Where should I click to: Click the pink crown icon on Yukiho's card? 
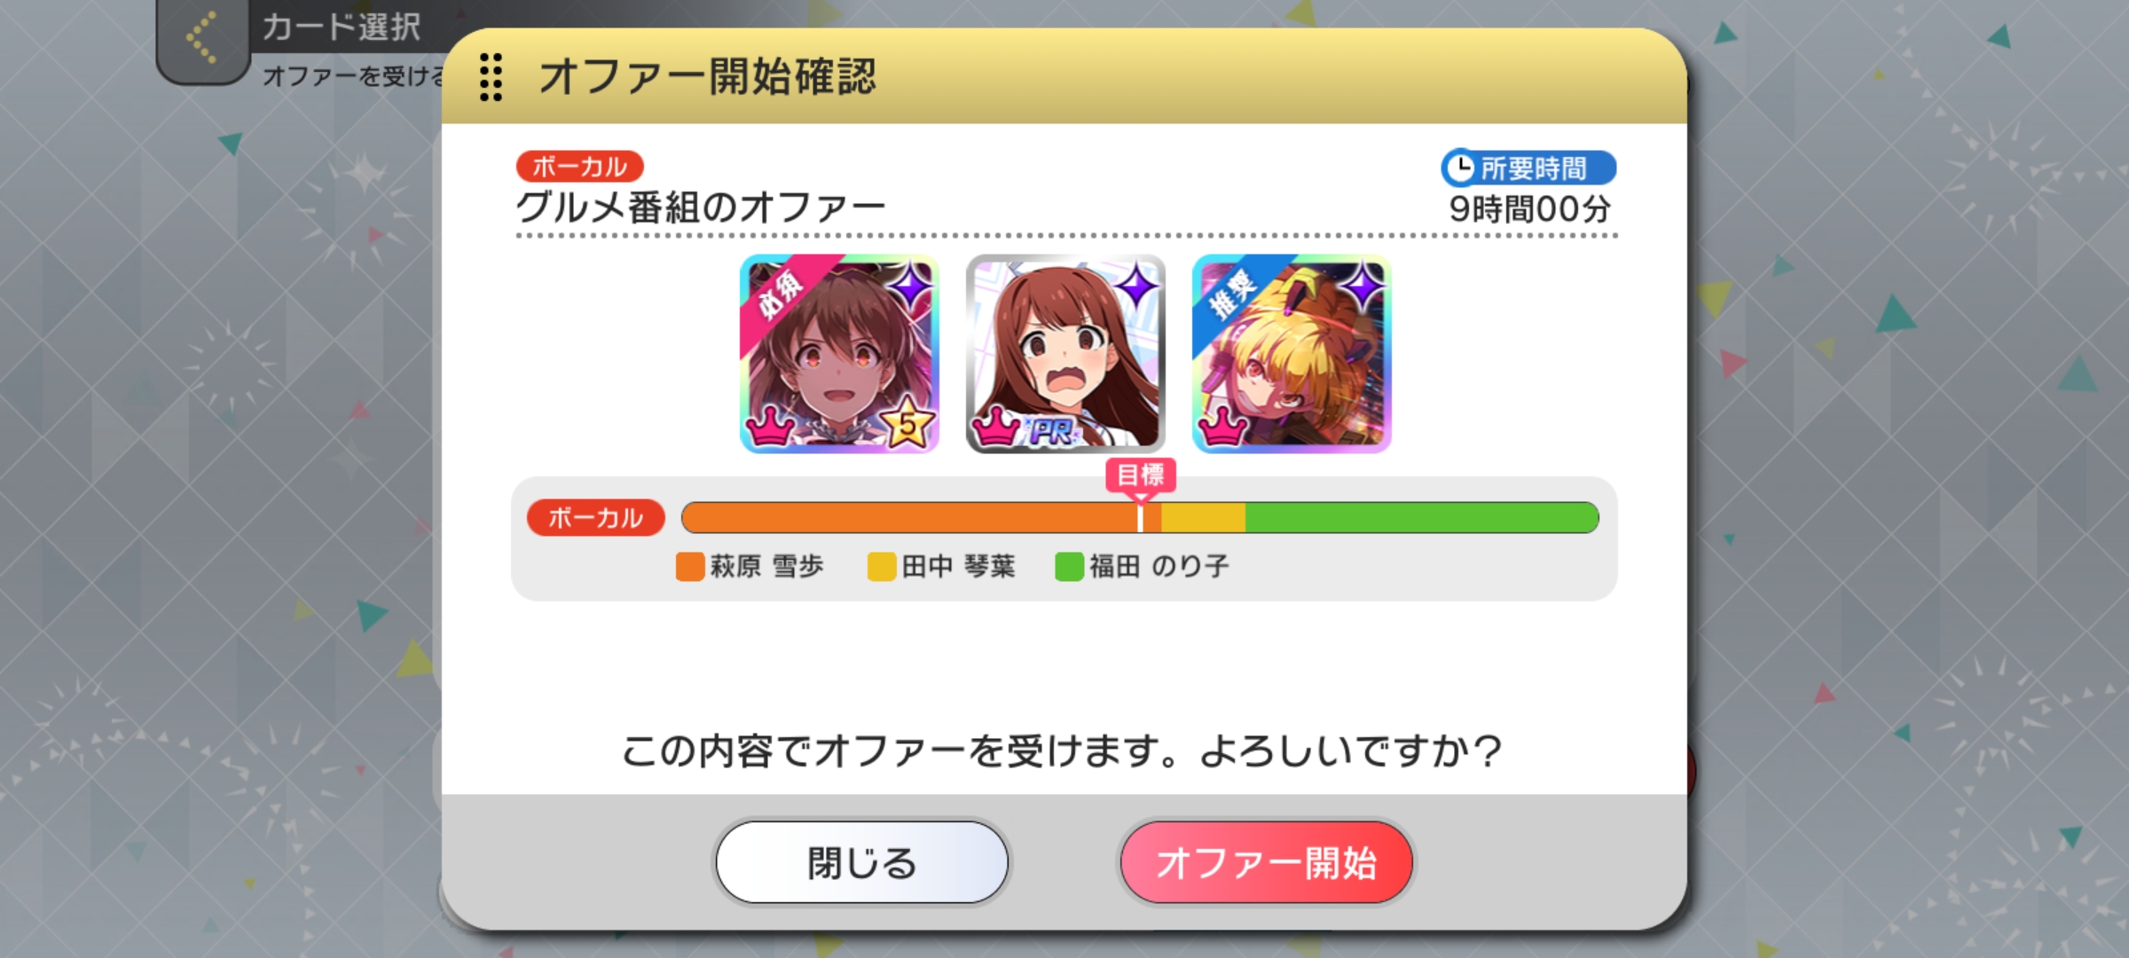[x=769, y=427]
